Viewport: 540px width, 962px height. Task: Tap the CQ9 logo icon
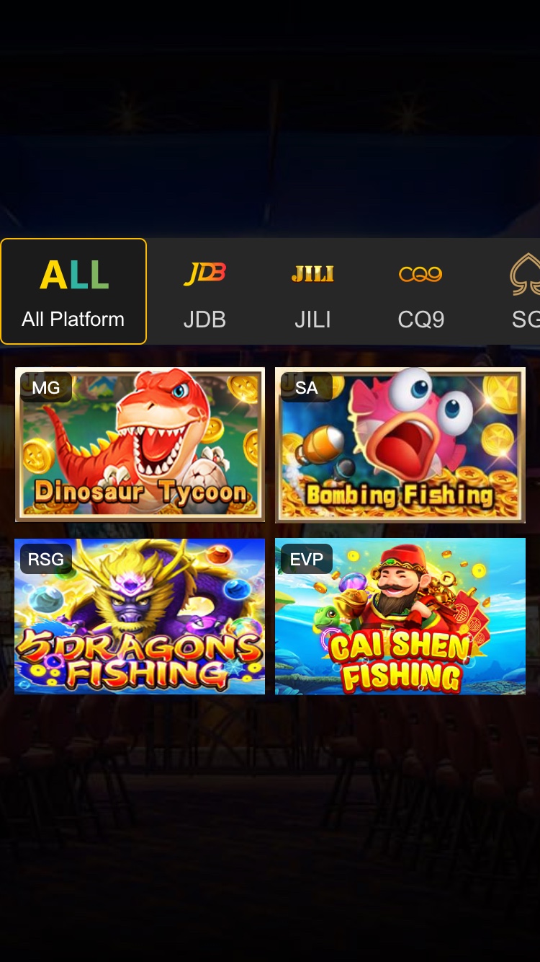[420, 274]
